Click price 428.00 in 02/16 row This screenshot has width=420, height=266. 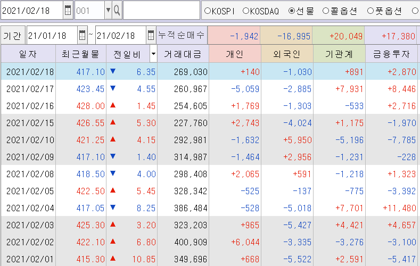pos(90,106)
